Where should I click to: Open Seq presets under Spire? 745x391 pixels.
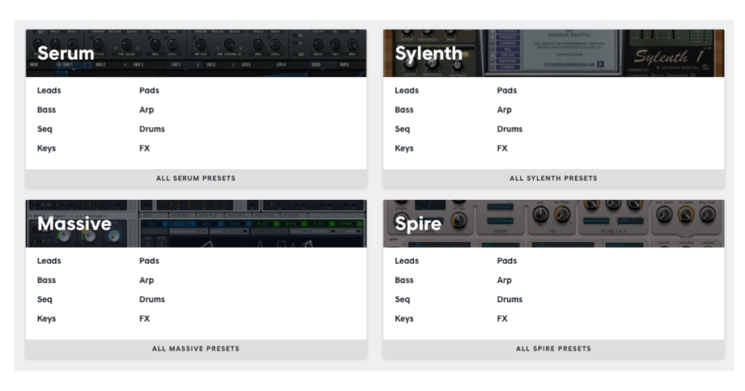[402, 299]
